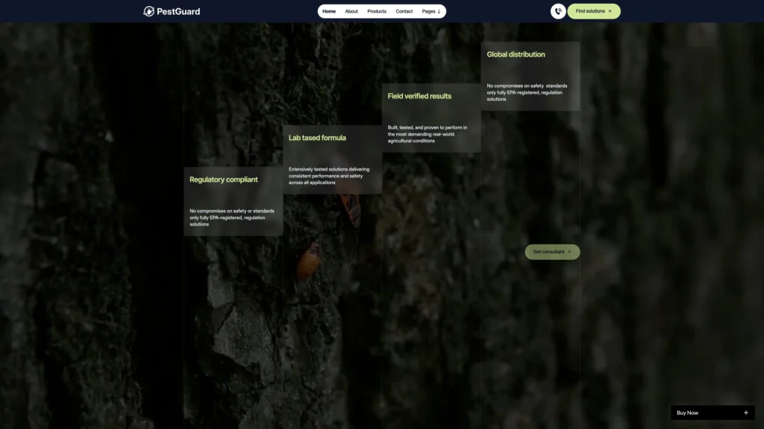Click the phone call icon
This screenshot has width=764, height=429.
[558, 11]
